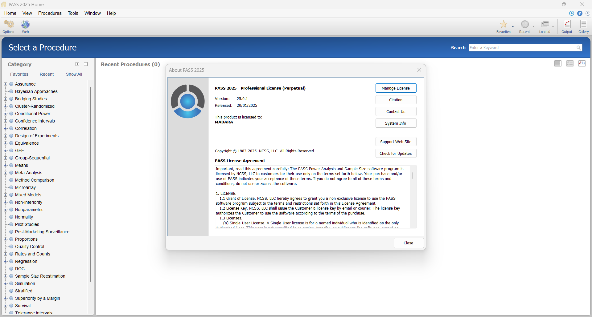
Task: Click the category list vertical scrollbar
Action: pyautogui.click(x=90, y=184)
